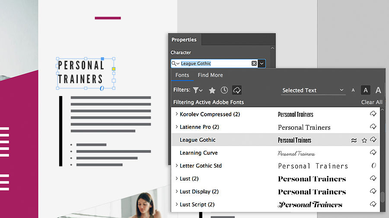Toggle the activated Adobe Fonts cloud filter
389x218 pixels.
point(237,90)
